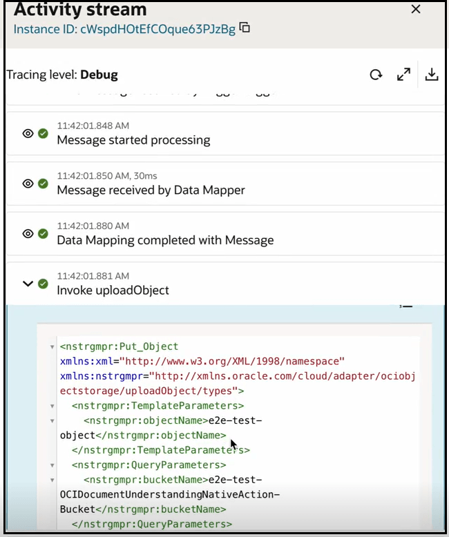Screen dimensions: 449x537
Task: Click the 11:42:01.850 AM, 30ms timestamp
Action: 107,176
